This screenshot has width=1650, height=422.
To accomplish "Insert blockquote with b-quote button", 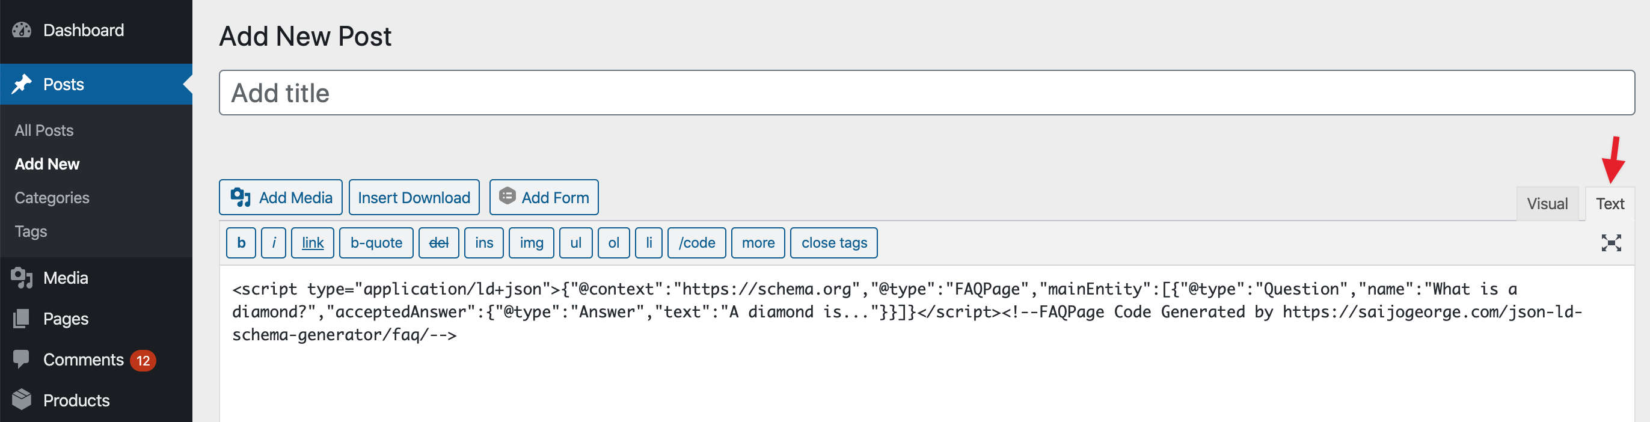I will click(376, 243).
